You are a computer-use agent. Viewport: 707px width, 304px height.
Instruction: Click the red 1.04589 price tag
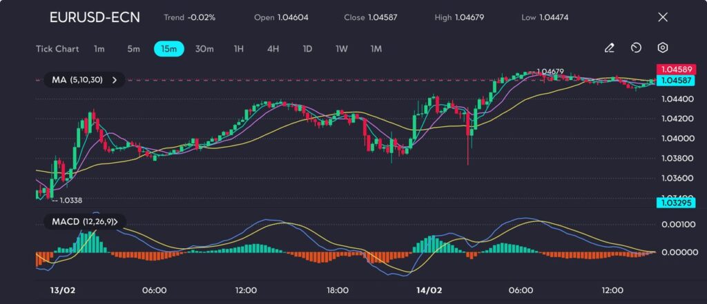coord(677,70)
